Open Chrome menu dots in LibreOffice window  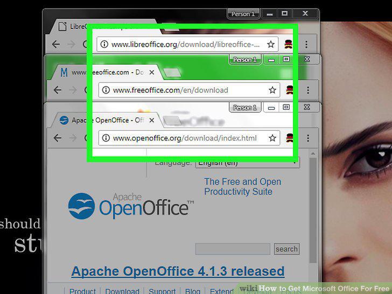(x=306, y=45)
